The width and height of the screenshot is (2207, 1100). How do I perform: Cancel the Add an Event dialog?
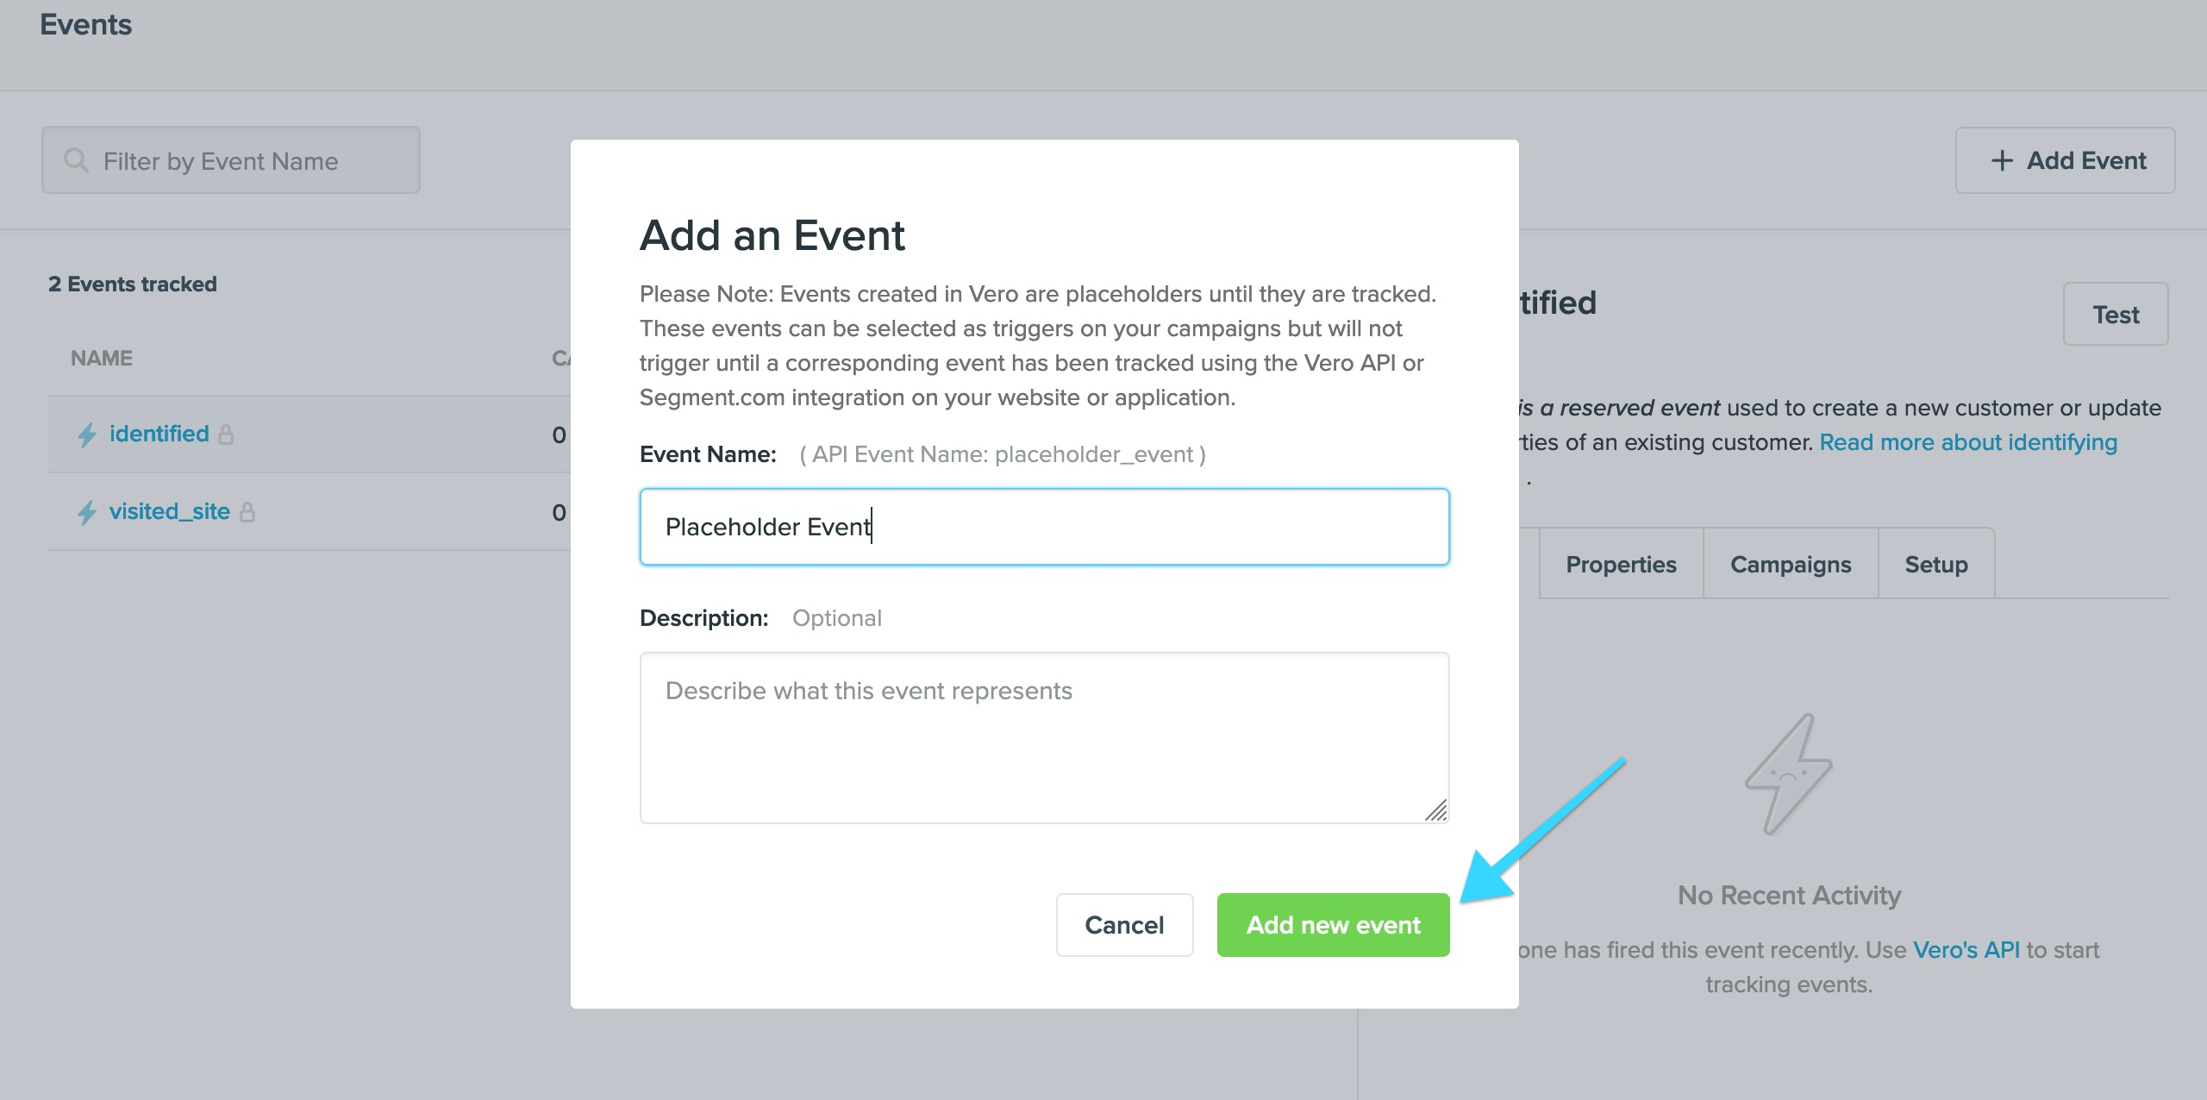(1124, 924)
